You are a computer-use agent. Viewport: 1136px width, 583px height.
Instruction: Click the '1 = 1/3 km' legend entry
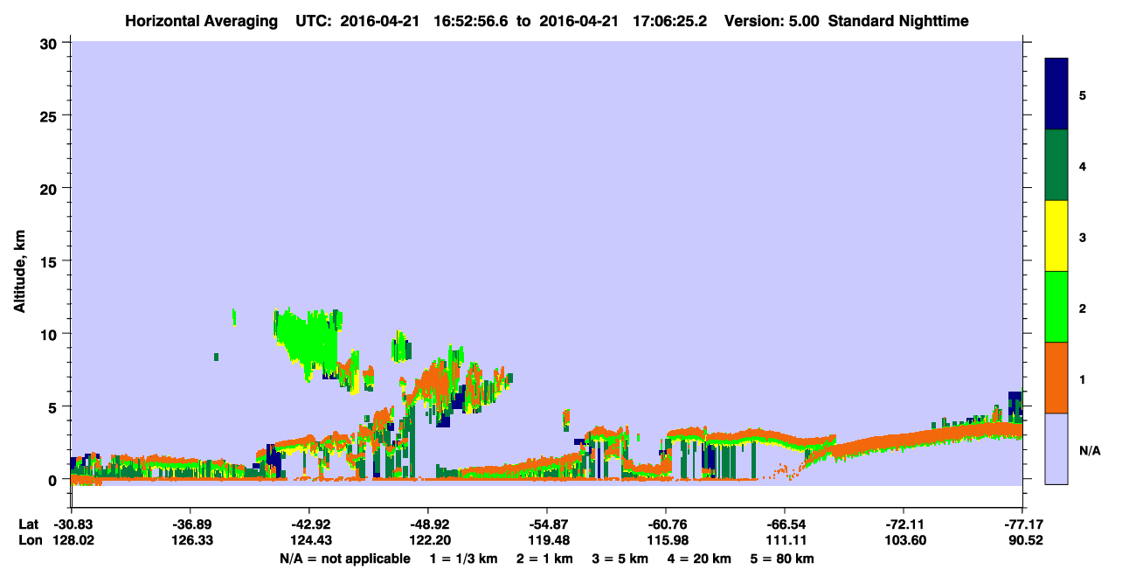465,559
